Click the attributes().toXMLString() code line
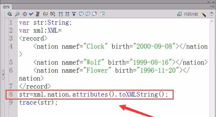 tap(94, 94)
